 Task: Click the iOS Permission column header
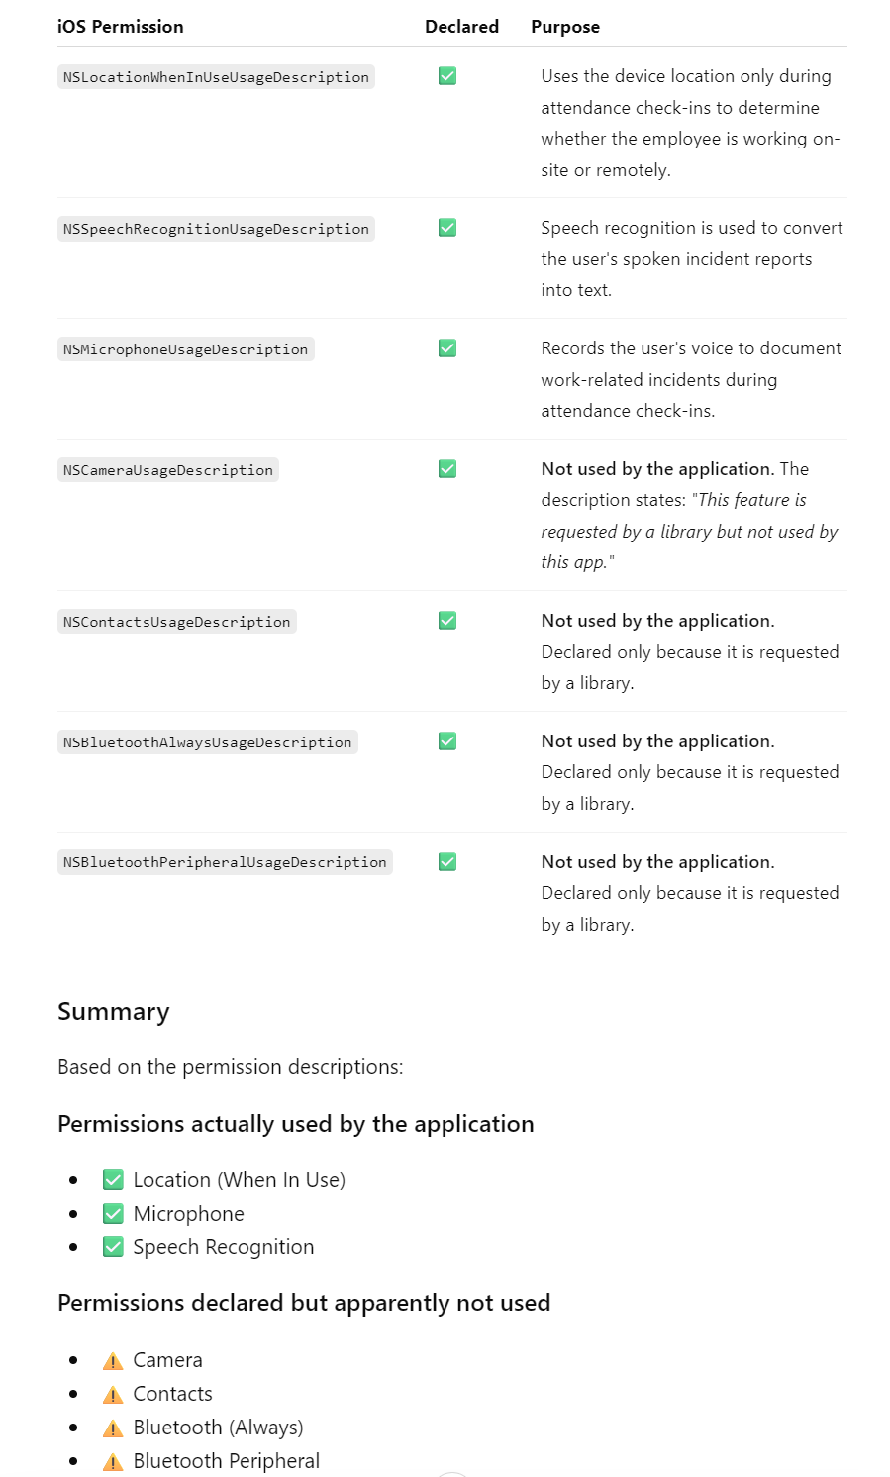point(121,27)
